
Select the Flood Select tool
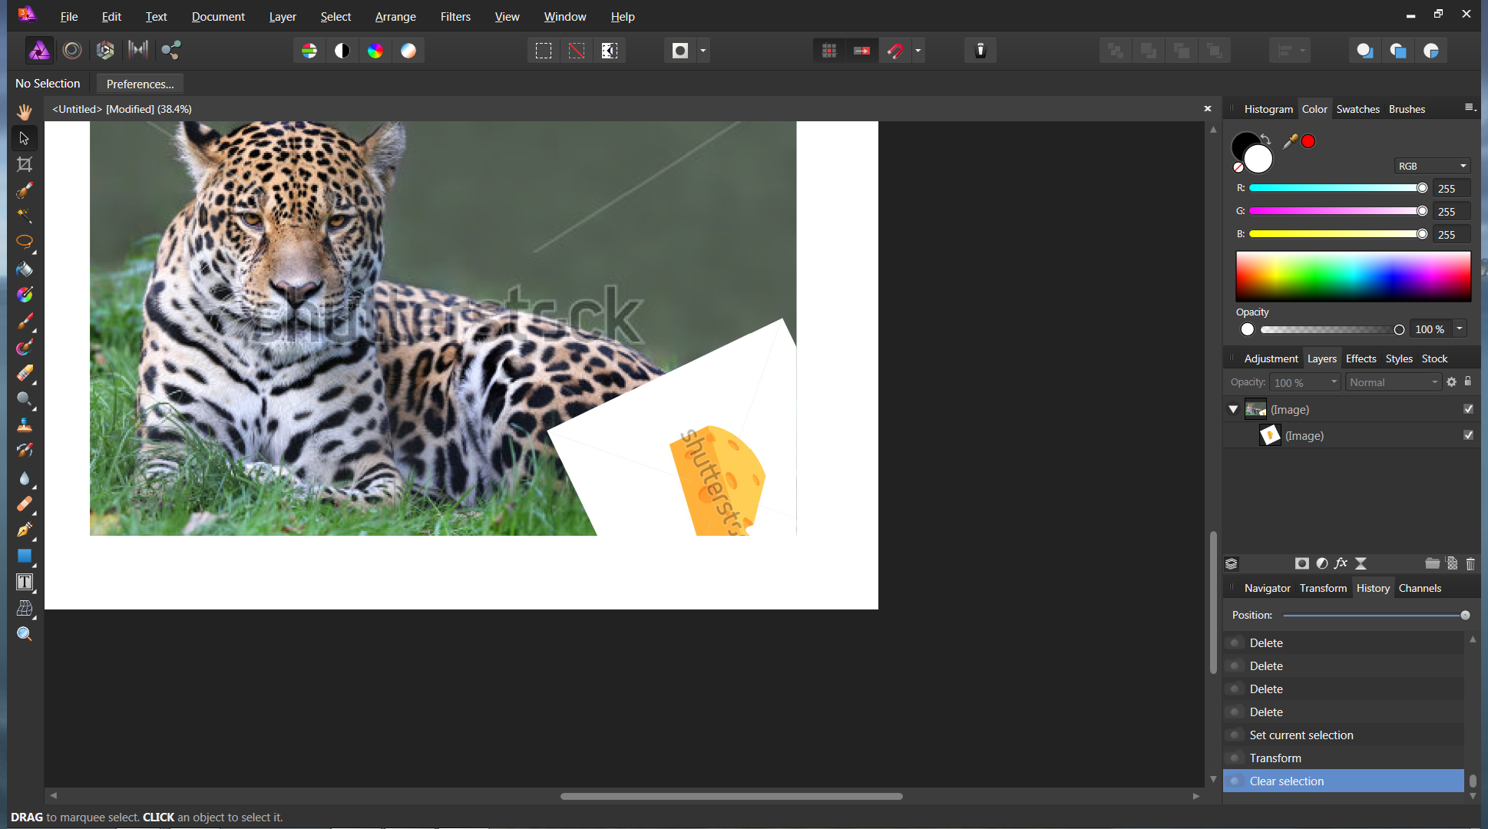[x=25, y=216]
